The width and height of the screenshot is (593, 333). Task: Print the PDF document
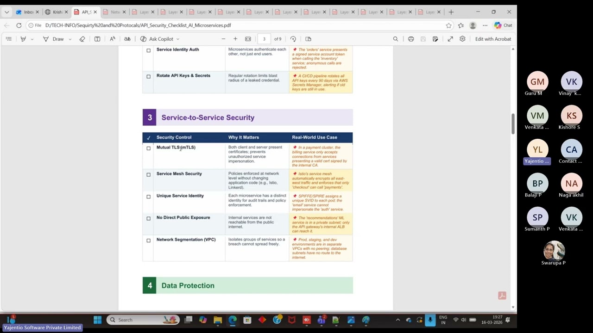(411, 39)
